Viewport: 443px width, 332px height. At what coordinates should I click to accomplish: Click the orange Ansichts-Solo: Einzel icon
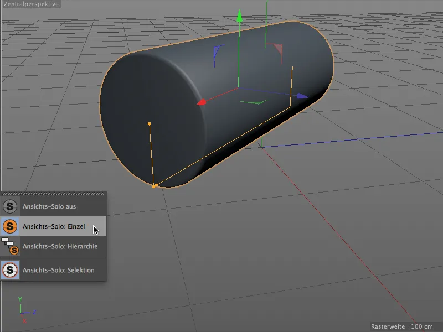pyautogui.click(x=10, y=226)
